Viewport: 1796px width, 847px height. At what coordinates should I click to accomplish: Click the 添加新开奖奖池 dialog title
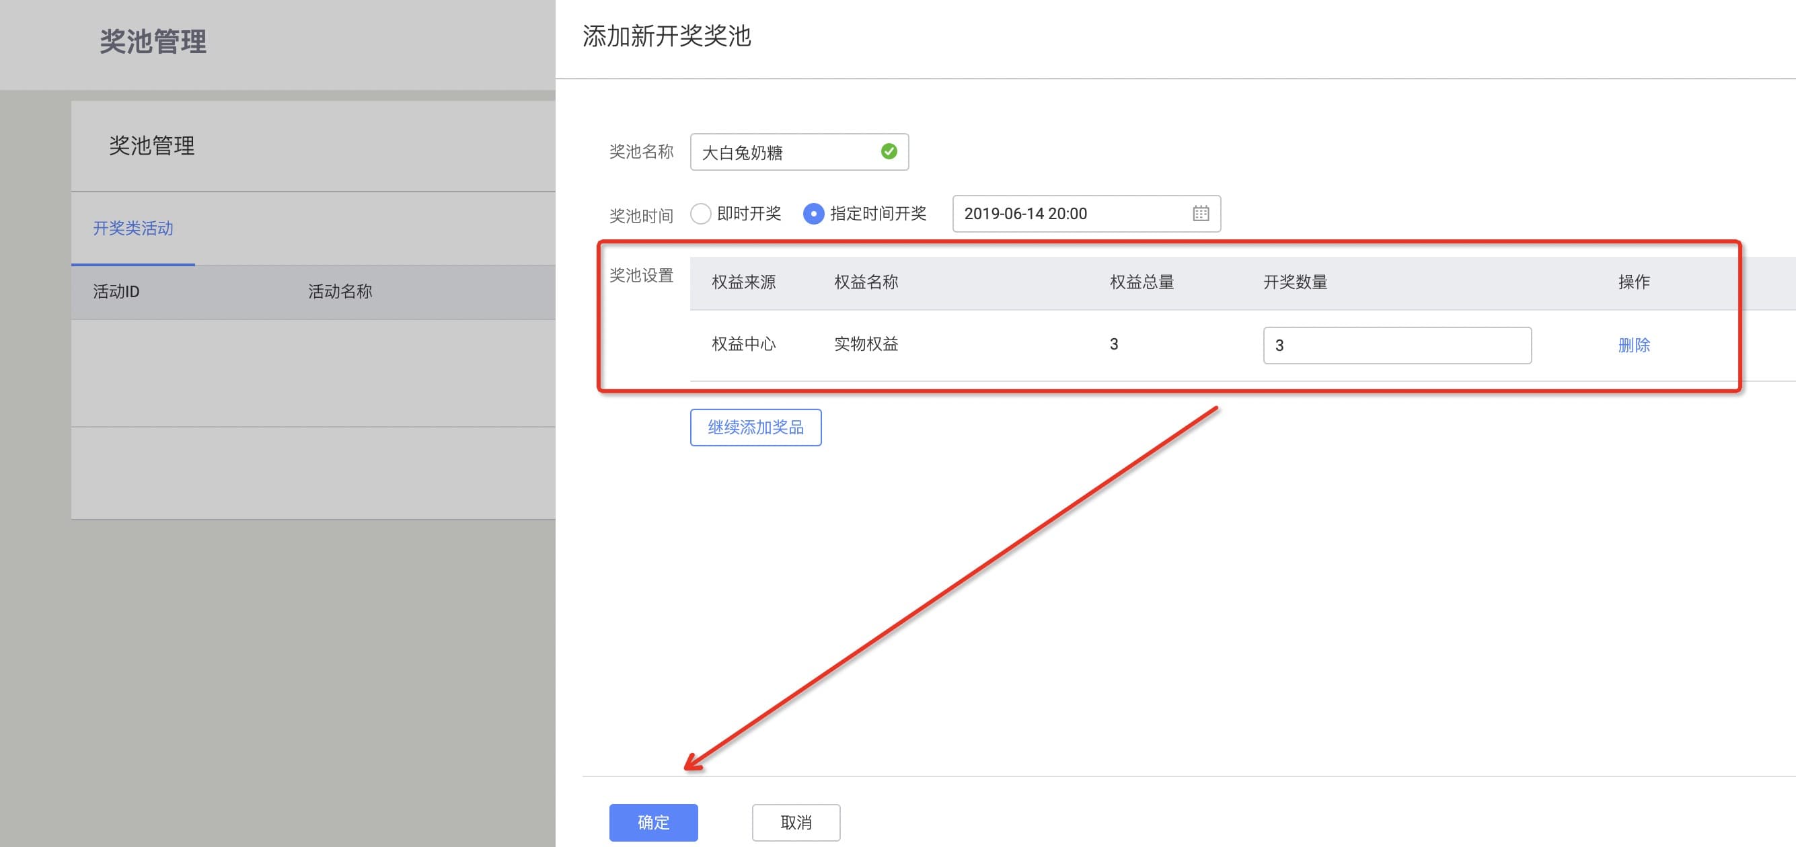[x=667, y=36]
